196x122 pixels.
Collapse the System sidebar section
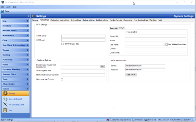(x=16, y=89)
